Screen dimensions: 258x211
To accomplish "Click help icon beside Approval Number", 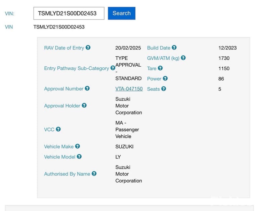I will click(87, 88).
